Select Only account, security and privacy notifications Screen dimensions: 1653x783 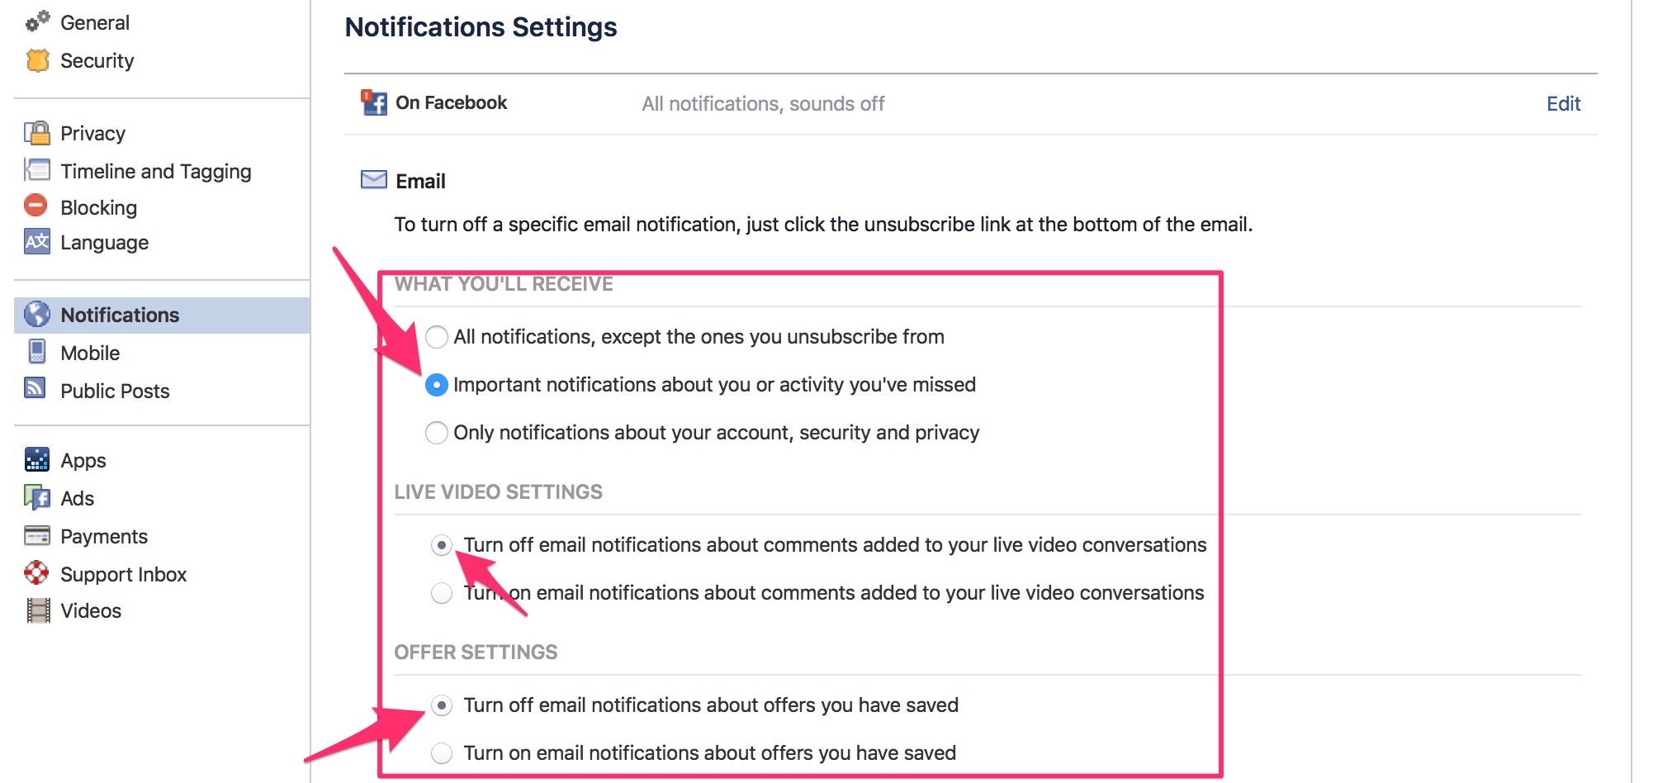(x=437, y=433)
